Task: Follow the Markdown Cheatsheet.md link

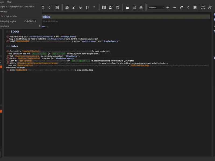Action: [x=28, y=58]
